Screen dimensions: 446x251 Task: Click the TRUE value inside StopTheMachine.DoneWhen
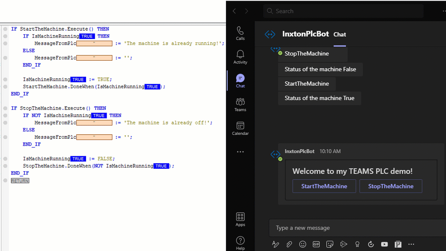coord(161,166)
